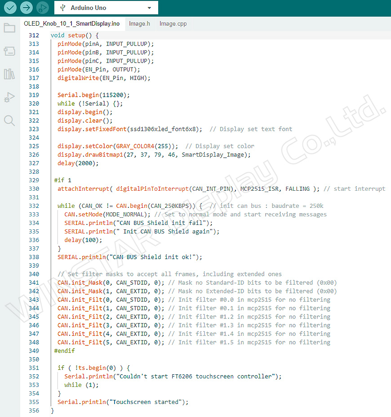The width and height of the screenshot is (391, 417).
Task: Click 'CAN.init_Filt(0, CAN_STDID, 0);' code
Action: 111,300
